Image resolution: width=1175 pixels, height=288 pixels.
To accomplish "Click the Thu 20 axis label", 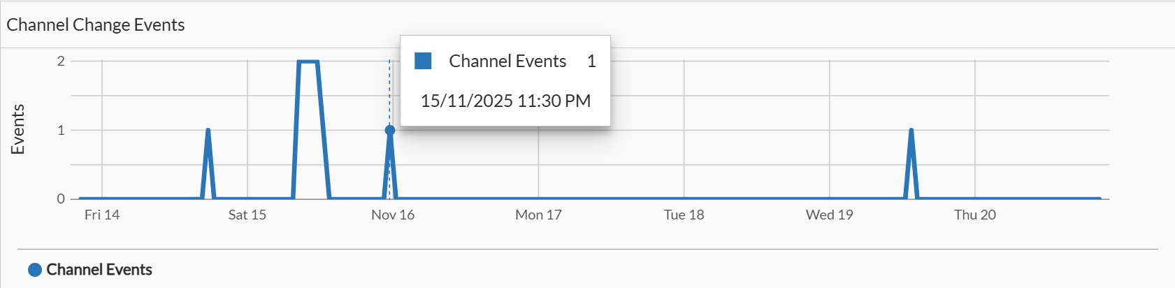I will (x=974, y=215).
